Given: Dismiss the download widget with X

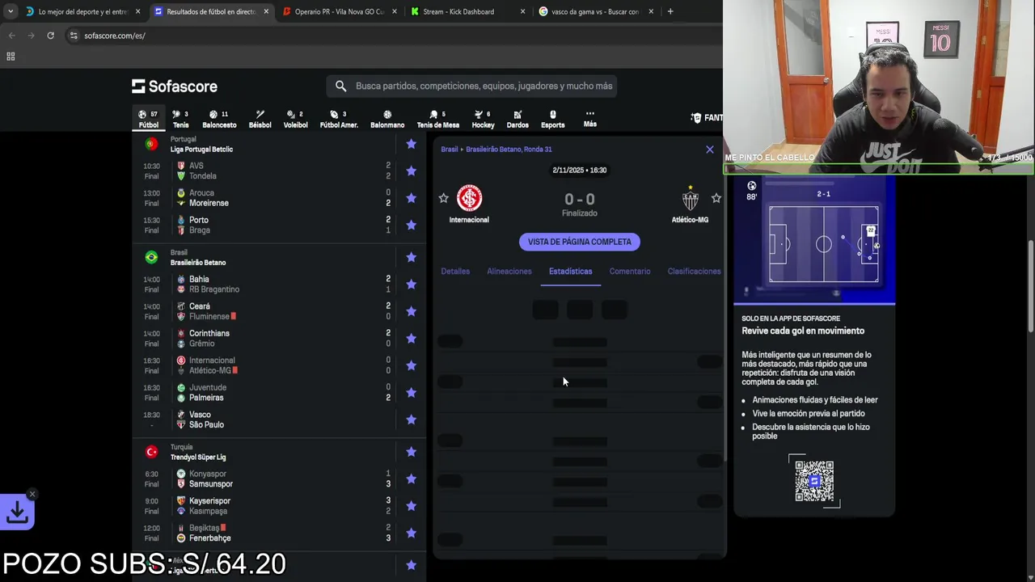Looking at the screenshot, I should pos(32,494).
